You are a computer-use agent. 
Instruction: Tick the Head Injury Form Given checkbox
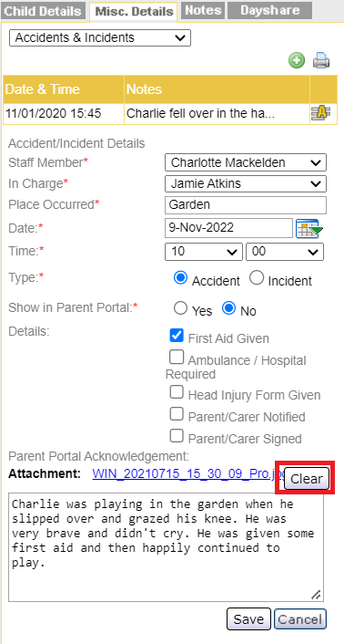[177, 392]
